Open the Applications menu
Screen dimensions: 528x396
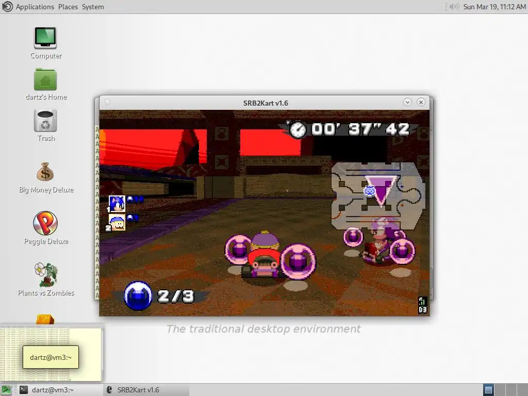[35, 7]
